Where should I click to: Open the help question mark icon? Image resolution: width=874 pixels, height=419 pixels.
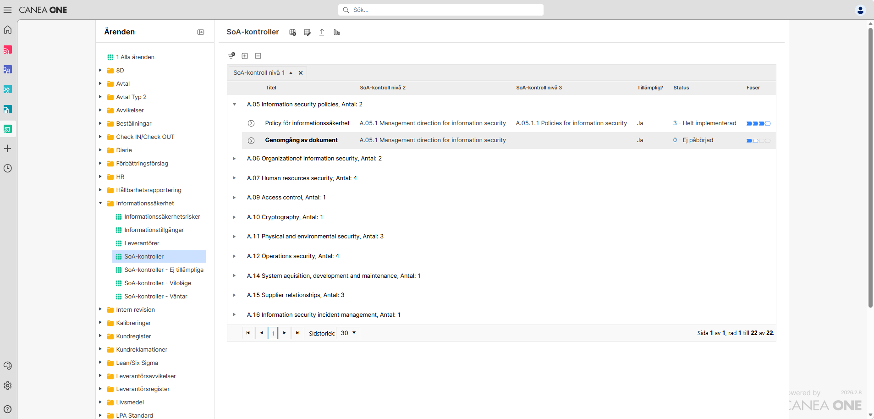point(8,409)
